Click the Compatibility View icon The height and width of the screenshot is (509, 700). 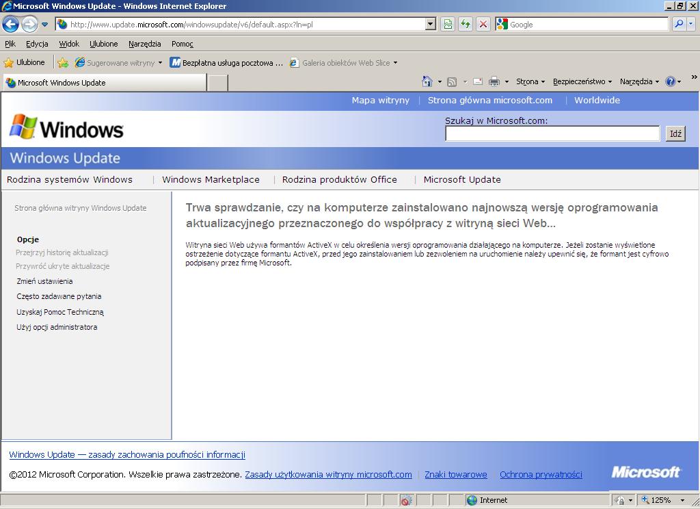(448, 24)
